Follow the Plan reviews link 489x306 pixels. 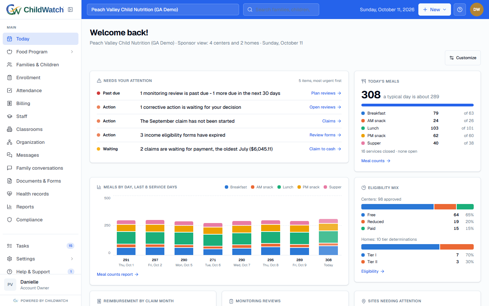(326, 93)
